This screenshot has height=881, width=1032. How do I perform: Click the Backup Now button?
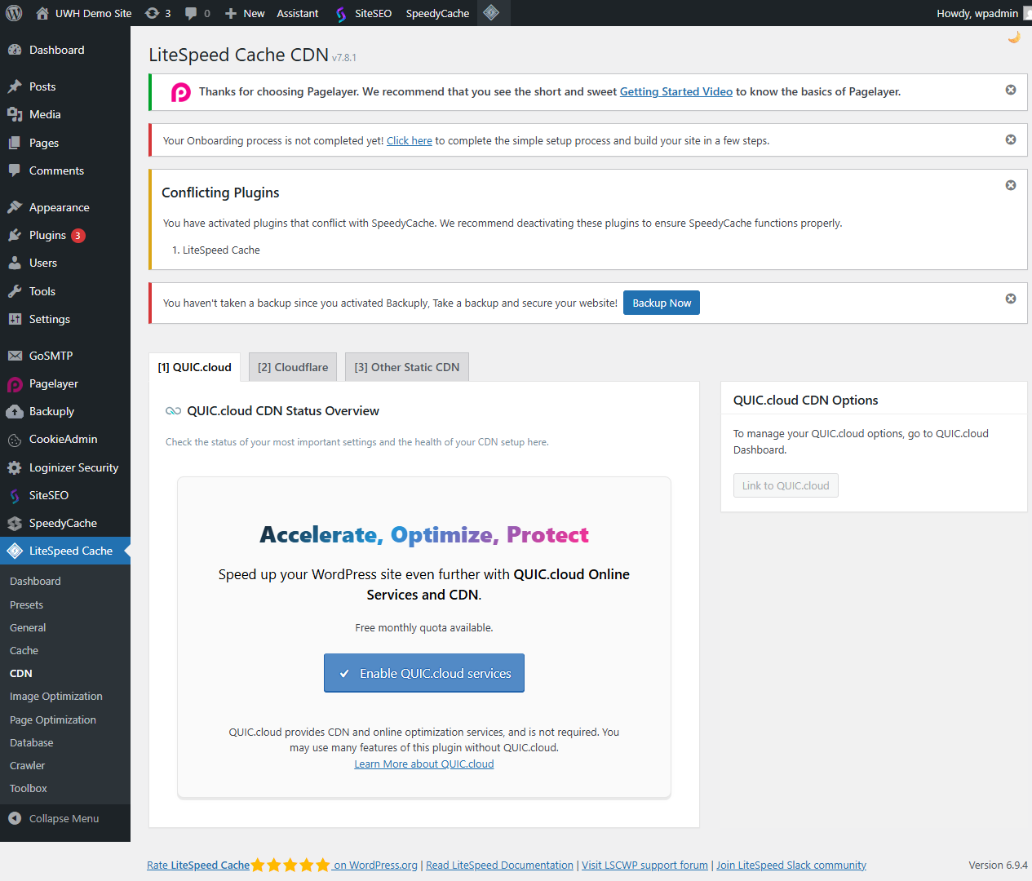click(x=662, y=303)
